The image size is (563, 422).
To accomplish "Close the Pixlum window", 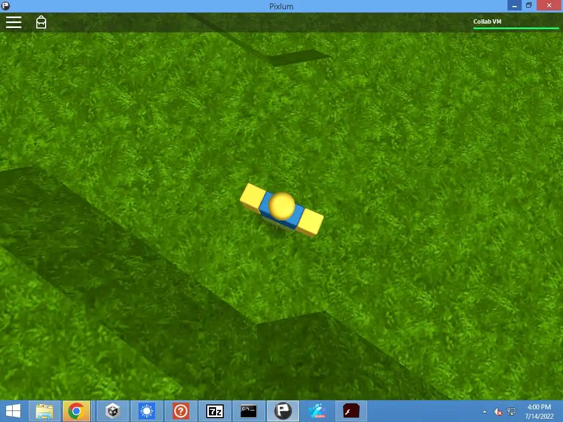I will tap(549, 5).
